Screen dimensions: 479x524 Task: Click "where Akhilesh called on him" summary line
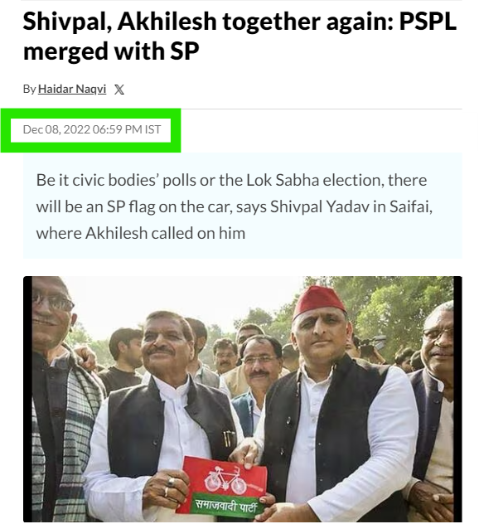(141, 233)
